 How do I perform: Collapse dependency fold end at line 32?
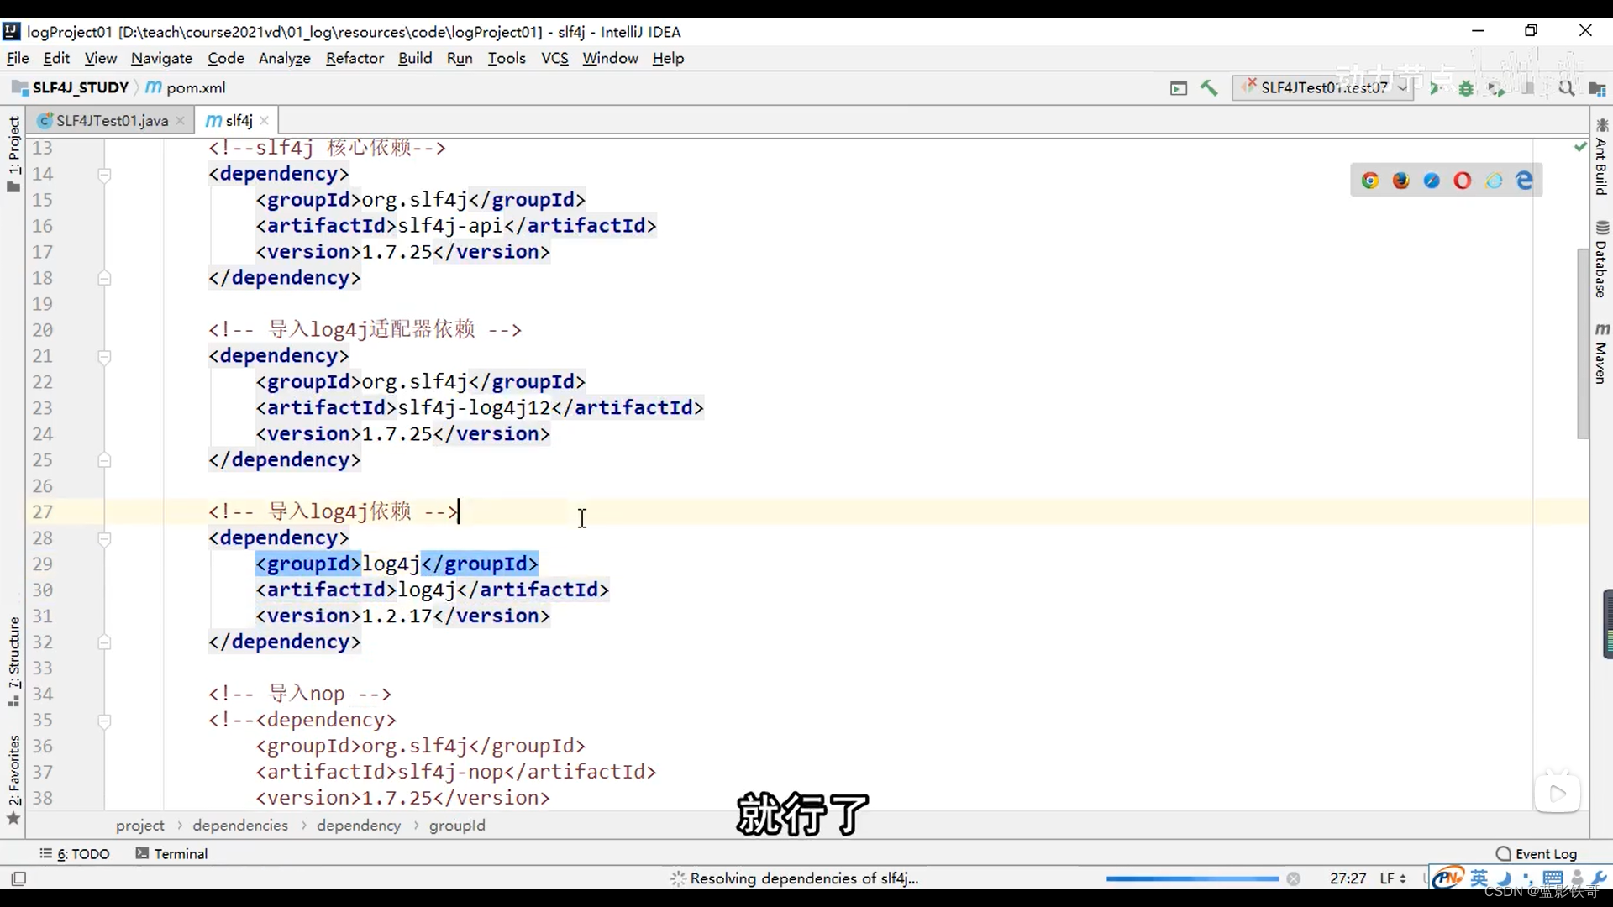pyautogui.click(x=104, y=642)
